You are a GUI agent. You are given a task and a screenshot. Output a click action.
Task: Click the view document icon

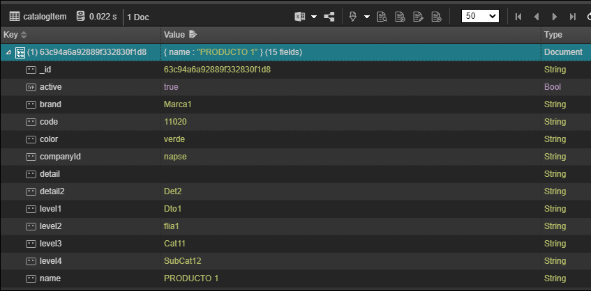pyautogui.click(x=382, y=17)
